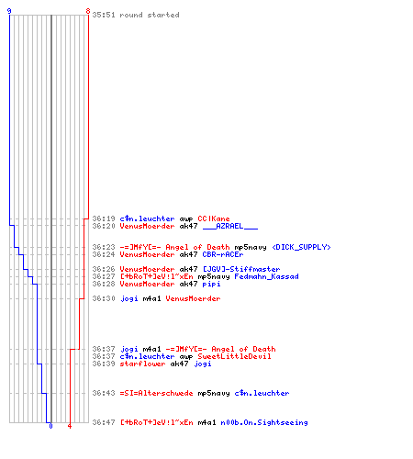The height and width of the screenshot is (459, 413).
Task: Click red final count 4 at bottom
Action: [x=70, y=426]
